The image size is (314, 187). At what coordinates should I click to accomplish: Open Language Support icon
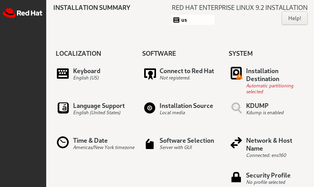click(63, 108)
